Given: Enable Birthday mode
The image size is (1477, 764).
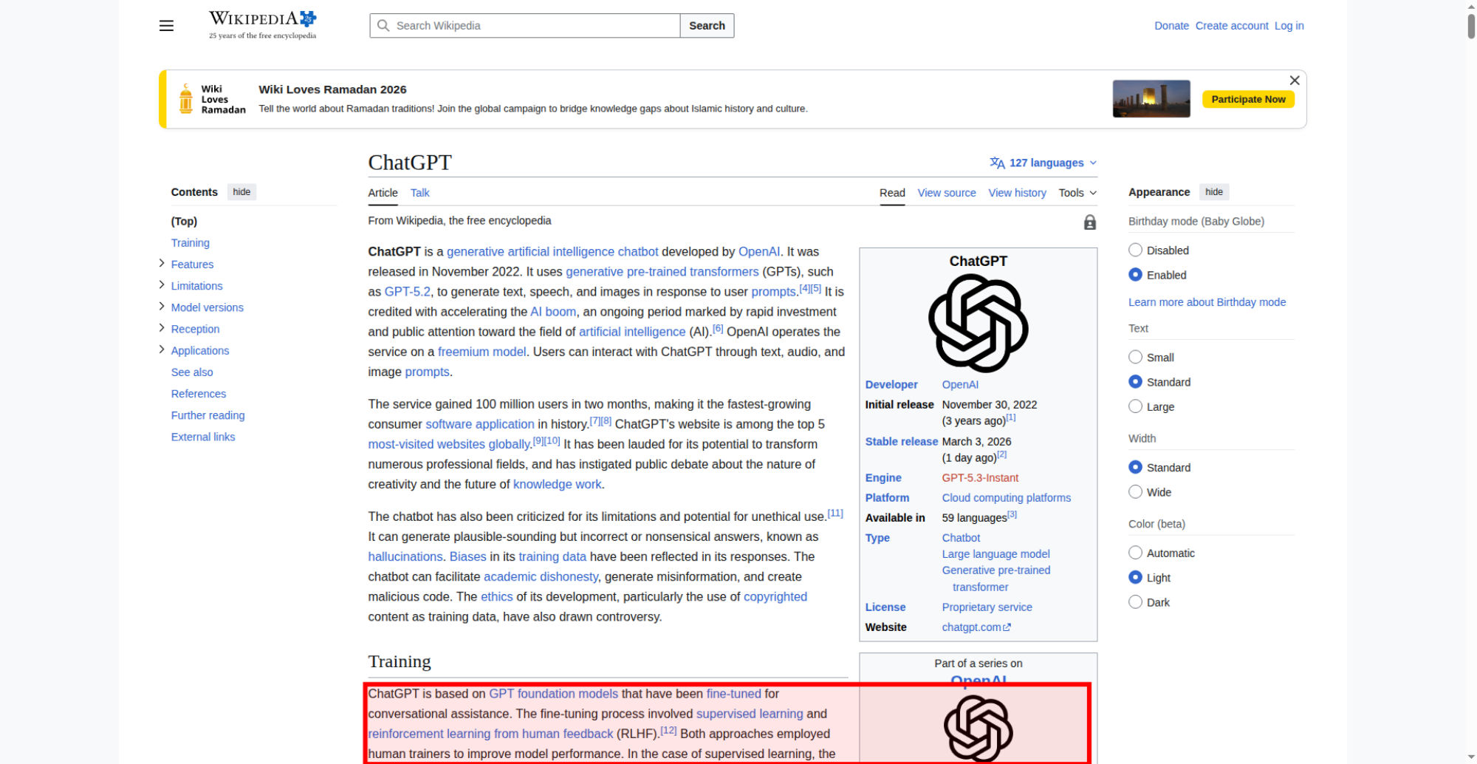Looking at the screenshot, I should coord(1135,274).
